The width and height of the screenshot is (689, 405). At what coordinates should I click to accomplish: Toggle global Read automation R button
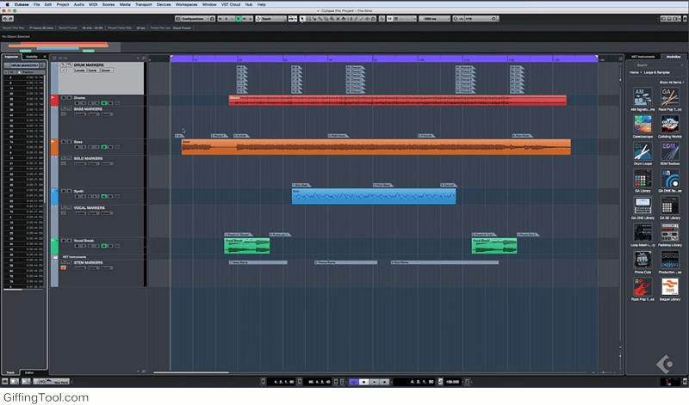pos(239,19)
